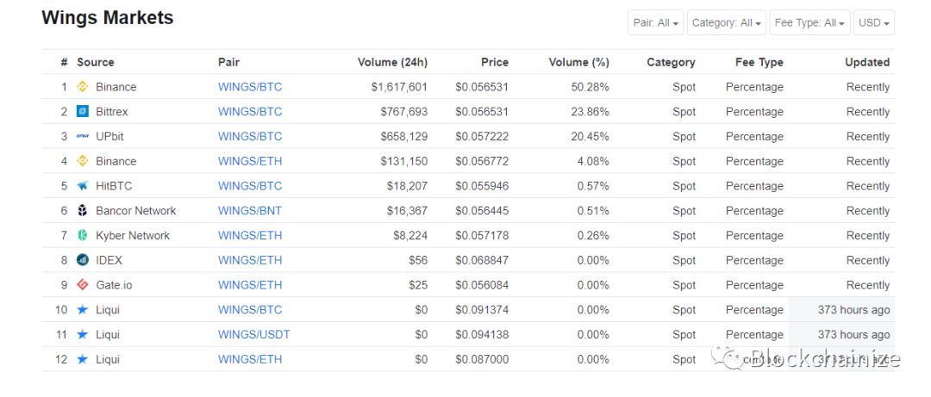Click the Kyber Network logo icon

[x=83, y=236]
